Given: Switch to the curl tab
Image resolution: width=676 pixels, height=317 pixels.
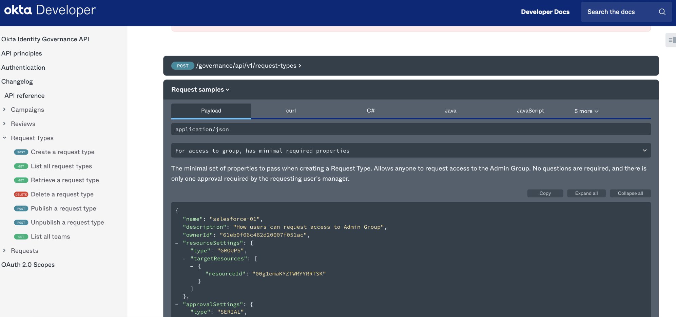Looking at the screenshot, I should [x=291, y=111].
